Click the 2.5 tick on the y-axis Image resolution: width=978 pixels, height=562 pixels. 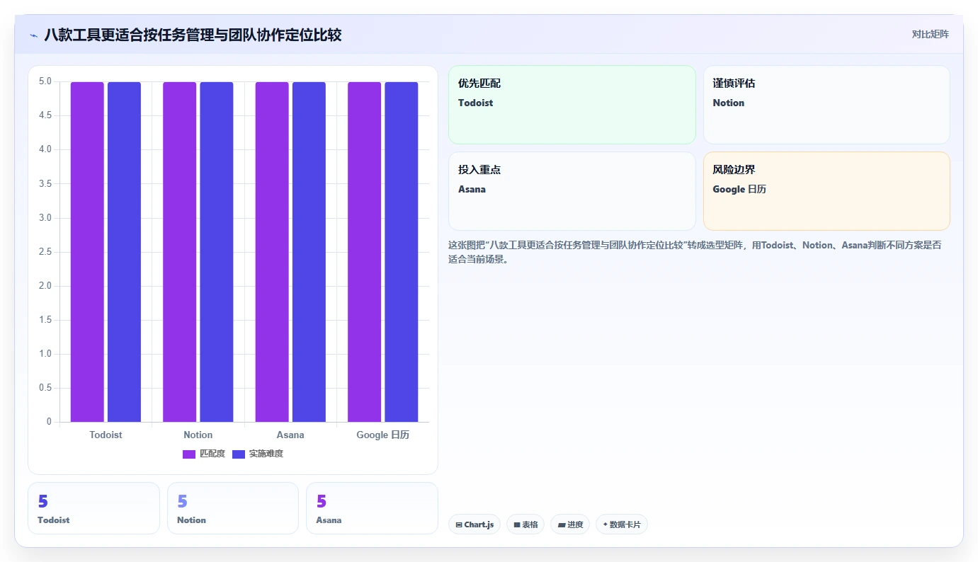(45, 251)
